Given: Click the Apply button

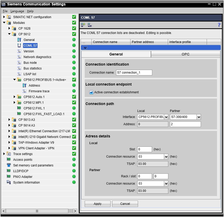Looking at the screenshot, I should pos(98,204).
